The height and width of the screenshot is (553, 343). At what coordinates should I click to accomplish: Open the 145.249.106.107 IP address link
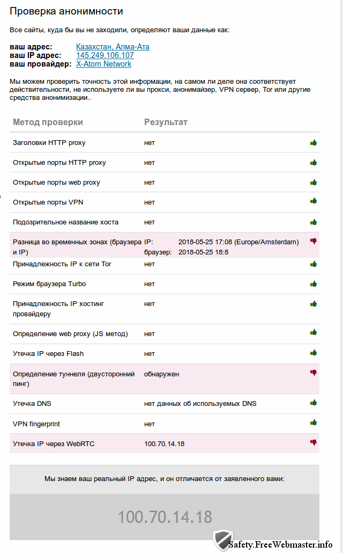[105, 55]
